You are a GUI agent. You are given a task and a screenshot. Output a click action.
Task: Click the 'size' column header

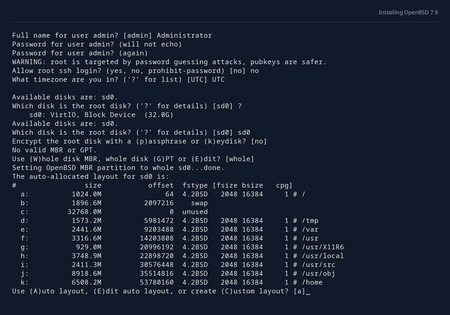(x=93, y=185)
